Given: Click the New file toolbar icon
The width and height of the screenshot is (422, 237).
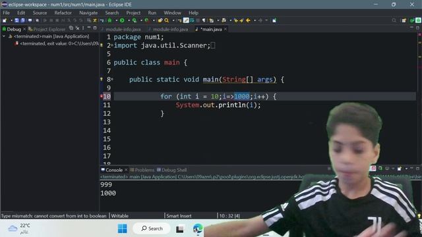Looking at the screenshot, I should click(x=5, y=20).
